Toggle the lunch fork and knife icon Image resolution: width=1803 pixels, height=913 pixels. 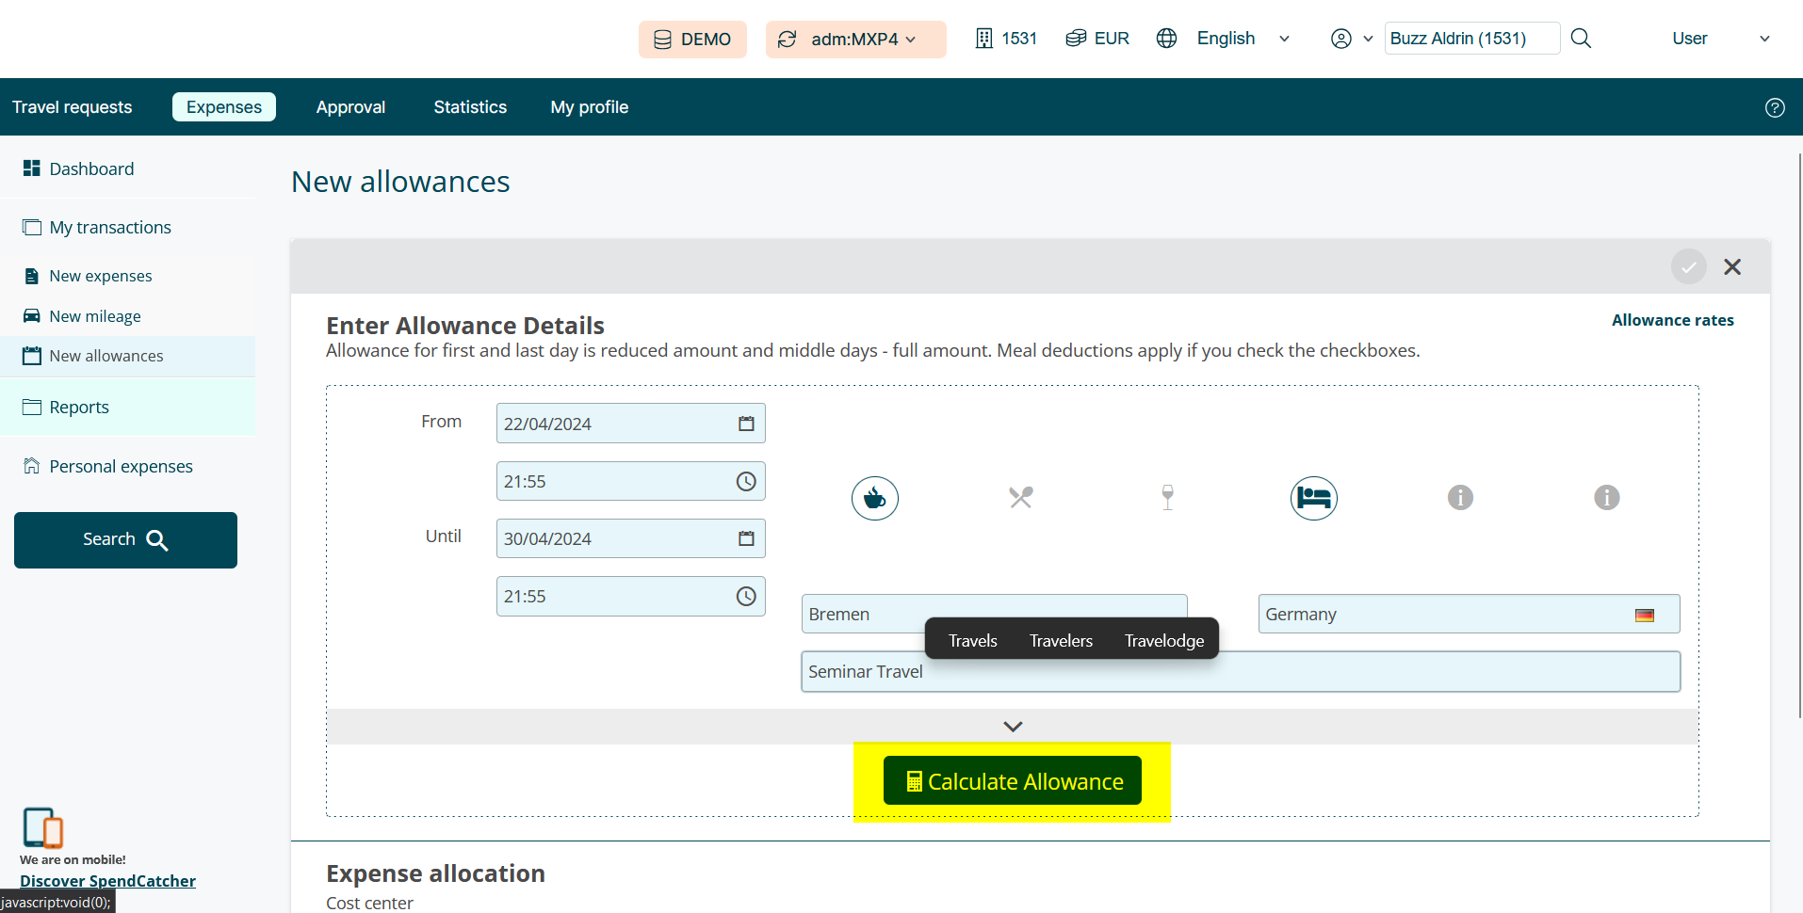point(1020,497)
